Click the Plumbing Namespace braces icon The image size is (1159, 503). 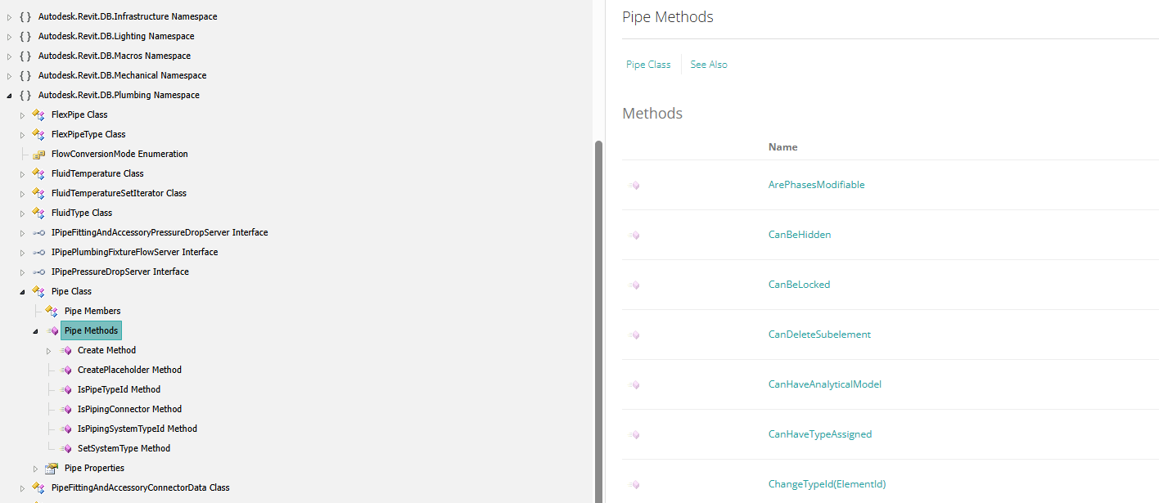pyautogui.click(x=25, y=95)
